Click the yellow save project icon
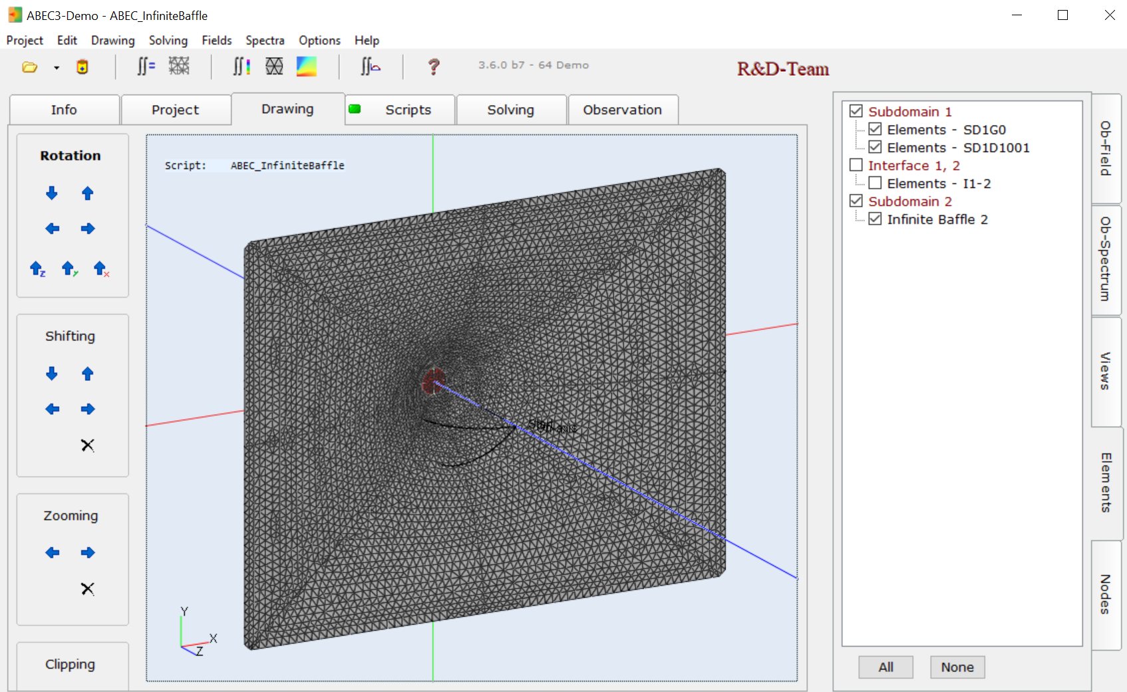This screenshot has height=692, width=1127. click(x=82, y=67)
